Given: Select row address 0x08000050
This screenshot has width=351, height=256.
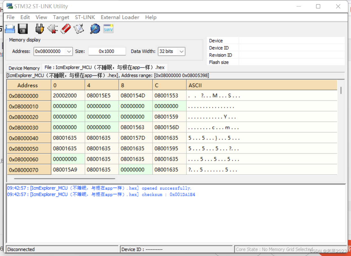Looking at the screenshot, I should [x=29, y=149].
